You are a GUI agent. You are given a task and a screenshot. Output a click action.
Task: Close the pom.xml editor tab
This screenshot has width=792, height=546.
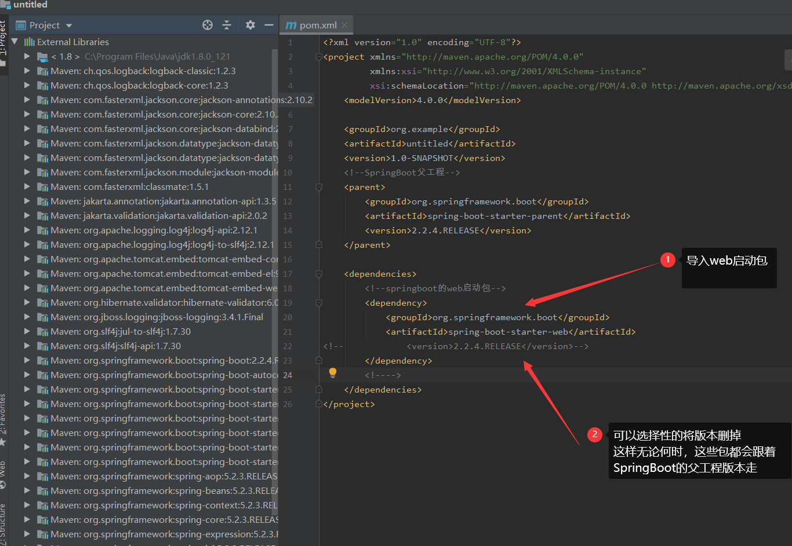pyautogui.click(x=344, y=25)
